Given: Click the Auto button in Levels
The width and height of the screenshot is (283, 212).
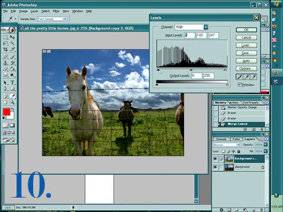Looking at the screenshot, I should click(x=247, y=61).
